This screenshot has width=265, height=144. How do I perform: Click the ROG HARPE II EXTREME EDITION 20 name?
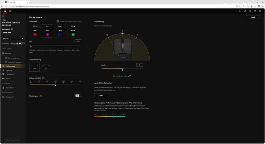[x=11, y=24]
